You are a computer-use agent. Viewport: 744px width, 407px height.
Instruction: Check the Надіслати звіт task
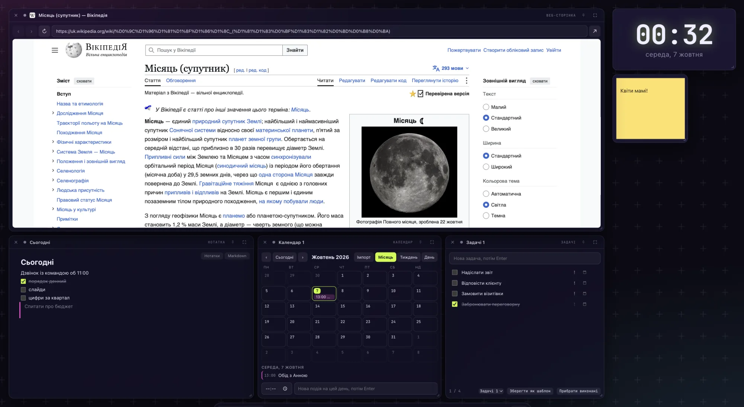[x=455, y=272]
